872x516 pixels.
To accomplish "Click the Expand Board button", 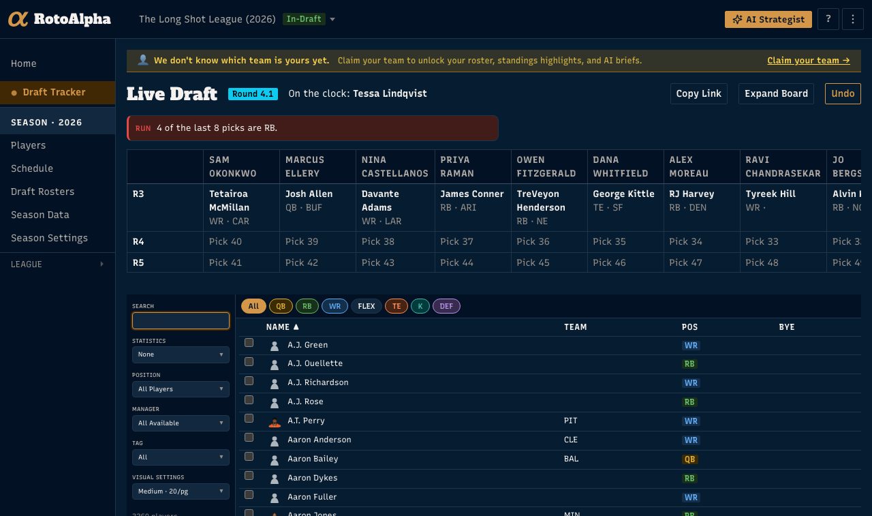I will pyautogui.click(x=776, y=94).
